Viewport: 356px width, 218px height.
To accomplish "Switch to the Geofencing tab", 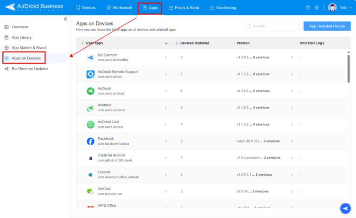I will pos(223,8).
